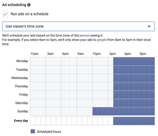Uncheck Run ads on a schedule
158x136 pixels.
point(5,14)
